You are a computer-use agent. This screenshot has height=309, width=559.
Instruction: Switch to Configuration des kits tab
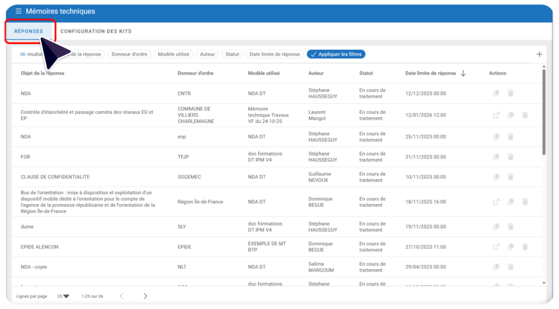pyautogui.click(x=96, y=31)
